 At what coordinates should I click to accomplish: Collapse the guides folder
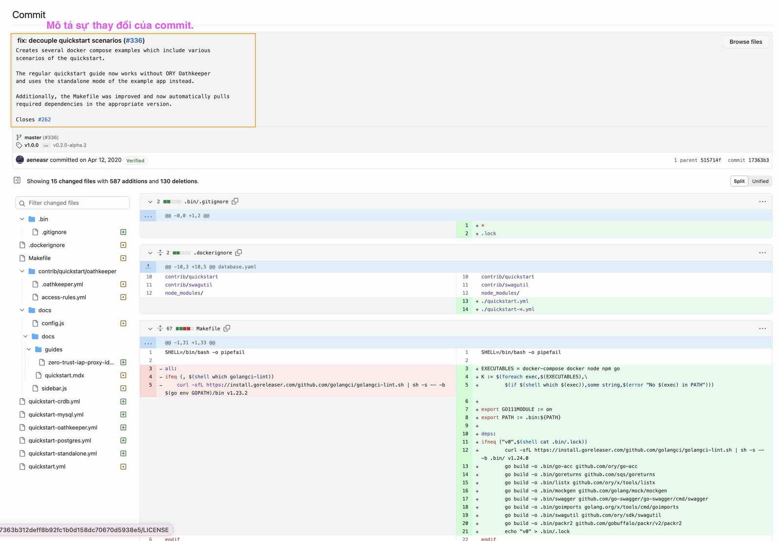[29, 349]
